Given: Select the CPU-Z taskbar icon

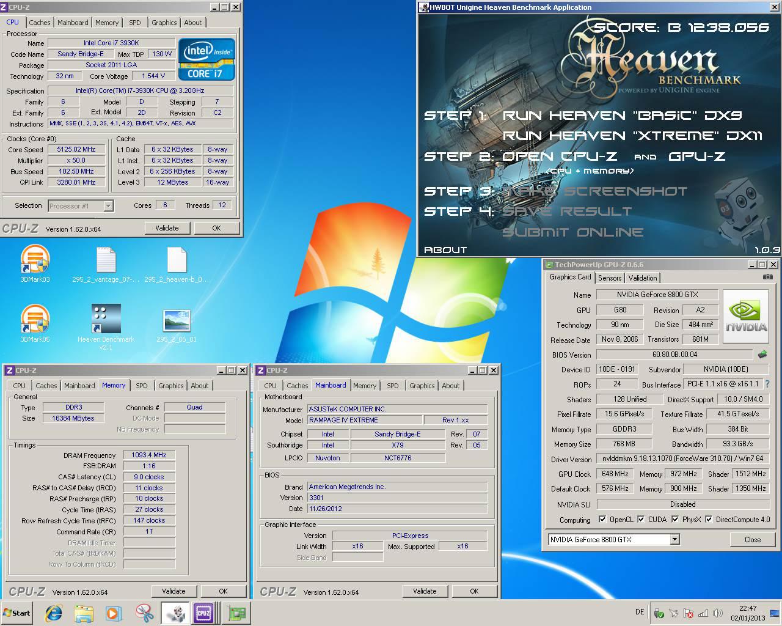Looking at the screenshot, I should coord(203,613).
